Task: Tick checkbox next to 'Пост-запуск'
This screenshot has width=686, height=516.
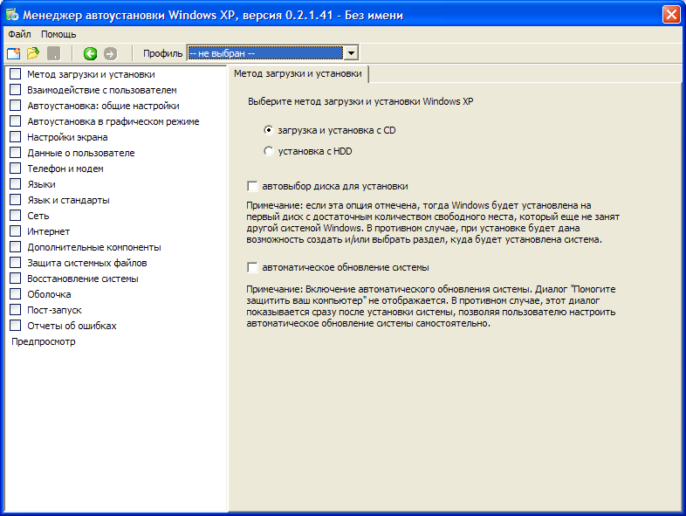Action: [x=16, y=310]
